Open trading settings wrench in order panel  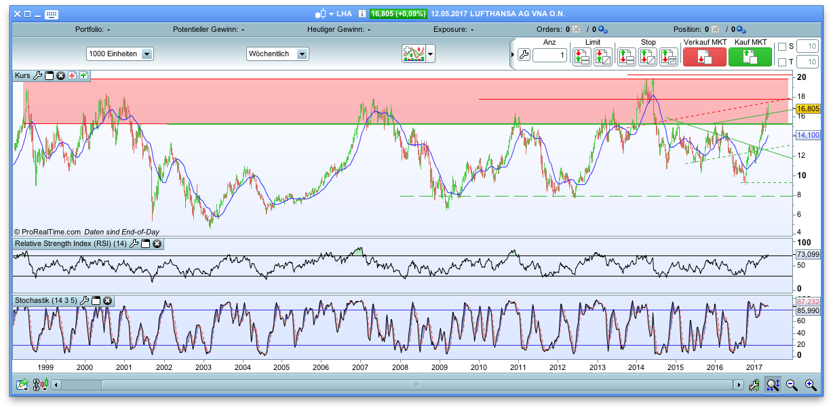pyautogui.click(x=523, y=56)
